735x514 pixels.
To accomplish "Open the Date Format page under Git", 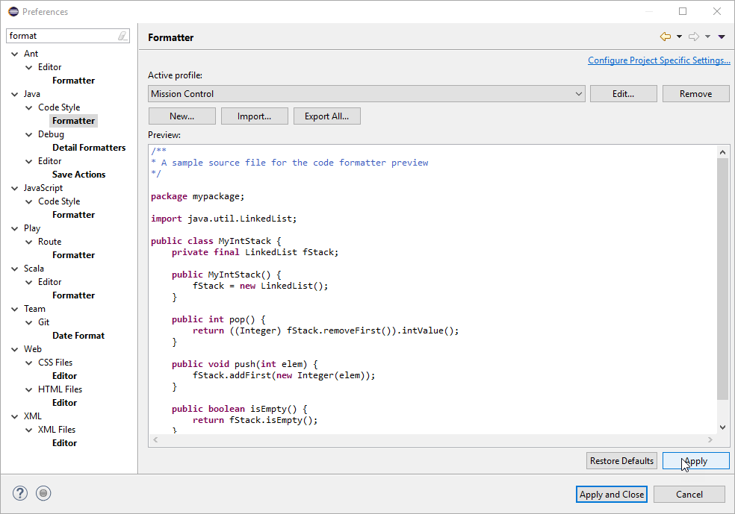I will (x=78, y=335).
